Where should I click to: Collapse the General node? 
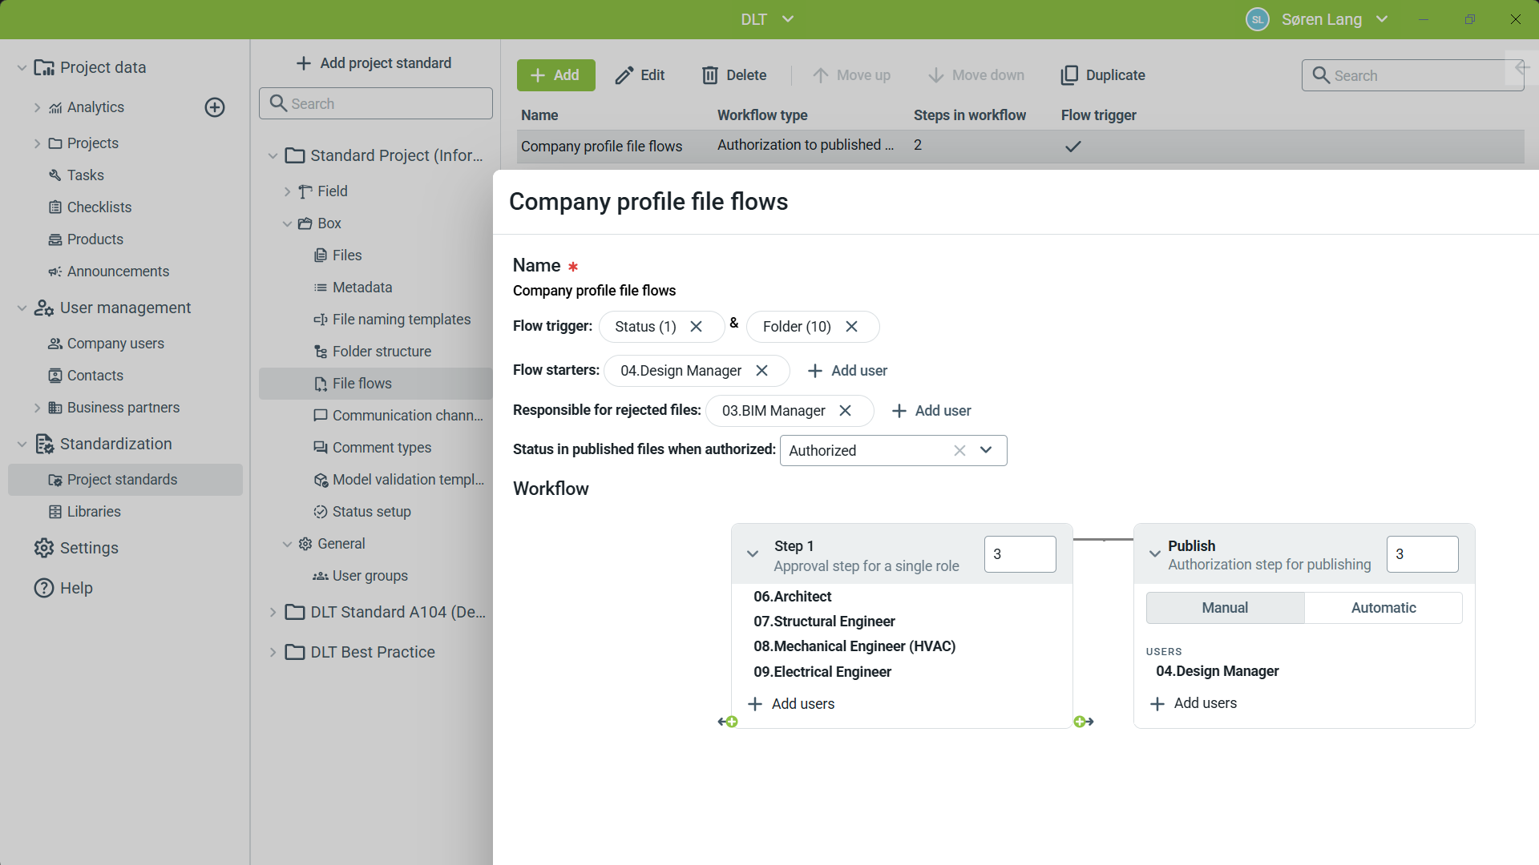[x=287, y=544]
